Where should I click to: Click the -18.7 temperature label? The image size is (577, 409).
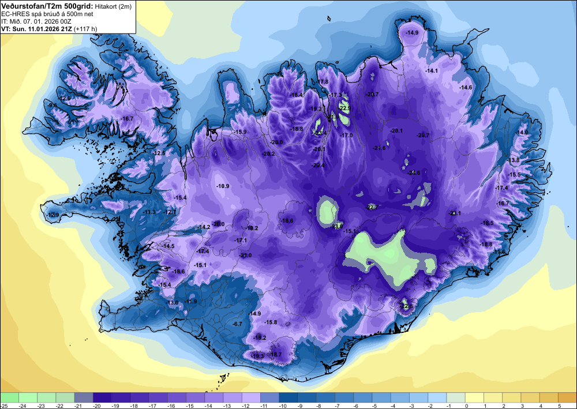tap(275, 355)
